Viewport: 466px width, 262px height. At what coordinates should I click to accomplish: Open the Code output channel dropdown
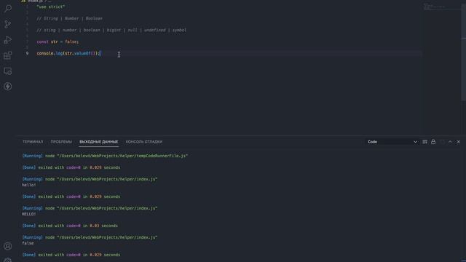point(392,142)
